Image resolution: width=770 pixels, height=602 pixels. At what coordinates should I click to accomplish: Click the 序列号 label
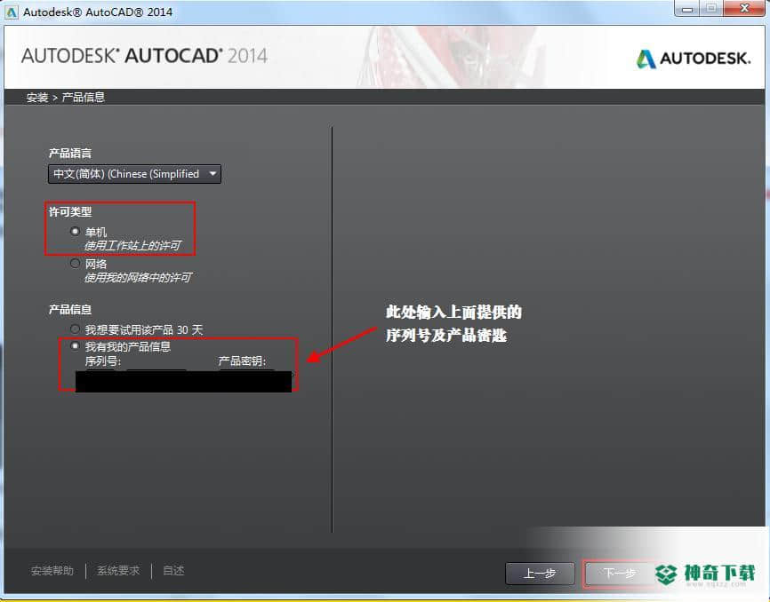[x=102, y=361]
